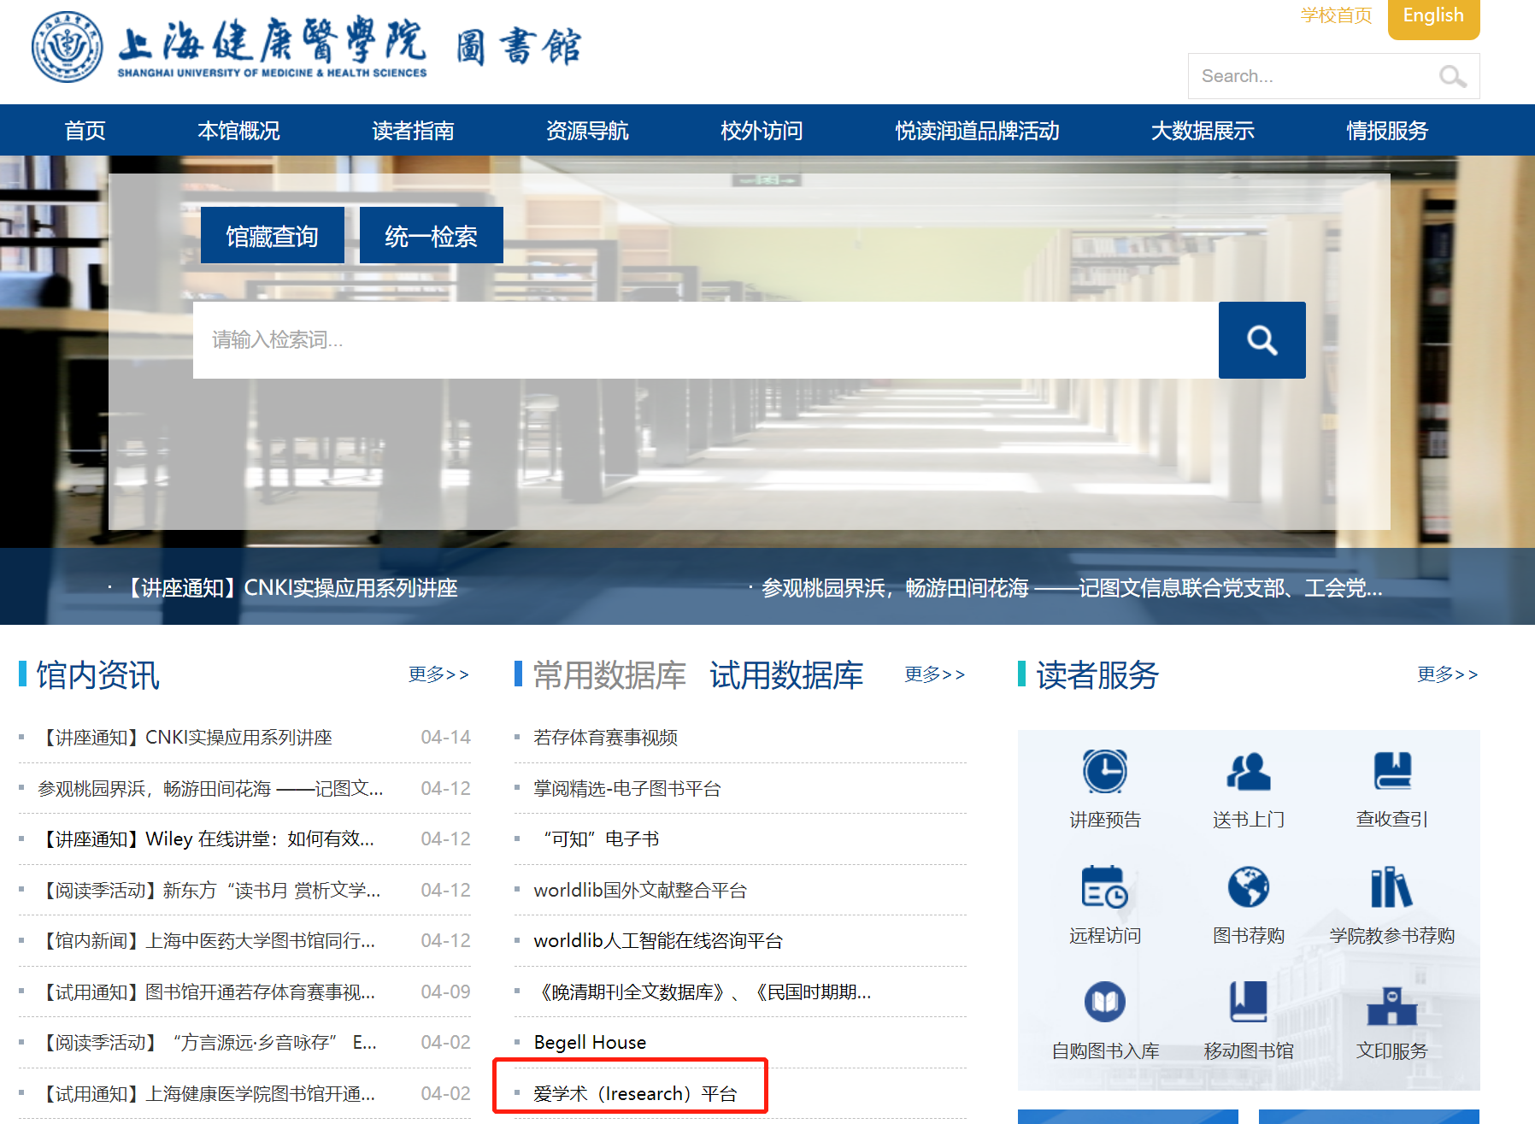Screen dimensions: 1535x1124
Task: Expand more databases via 更多 link
Action: pos(935,674)
